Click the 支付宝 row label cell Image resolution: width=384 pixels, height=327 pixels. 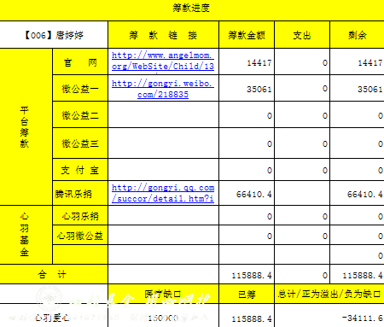click(80, 170)
